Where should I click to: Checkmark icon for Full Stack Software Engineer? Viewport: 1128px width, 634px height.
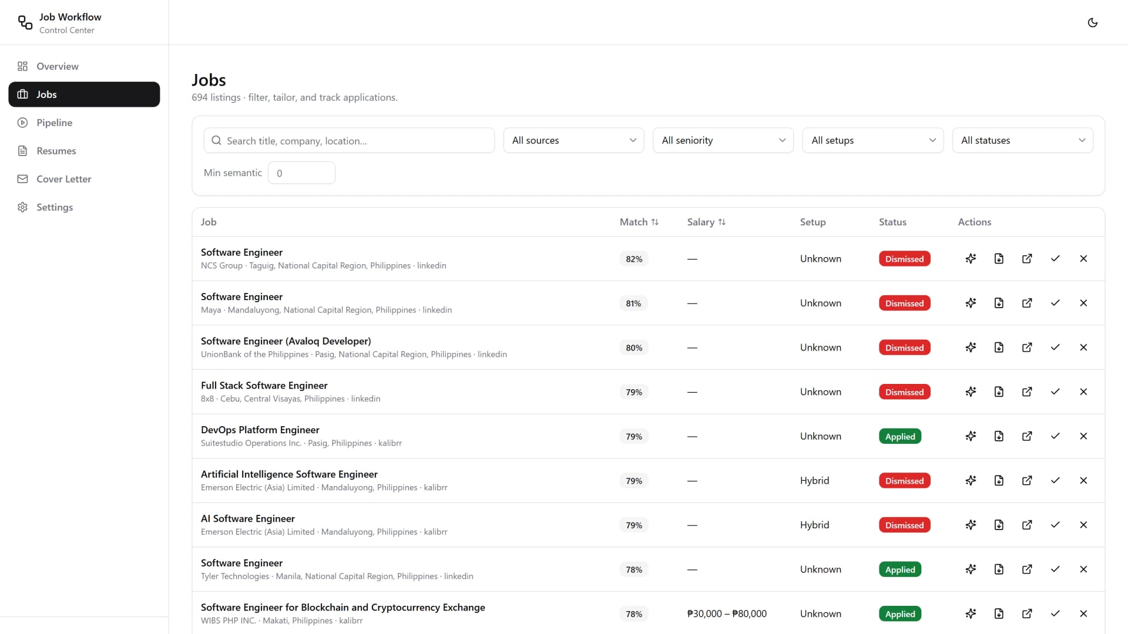point(1055,392)
